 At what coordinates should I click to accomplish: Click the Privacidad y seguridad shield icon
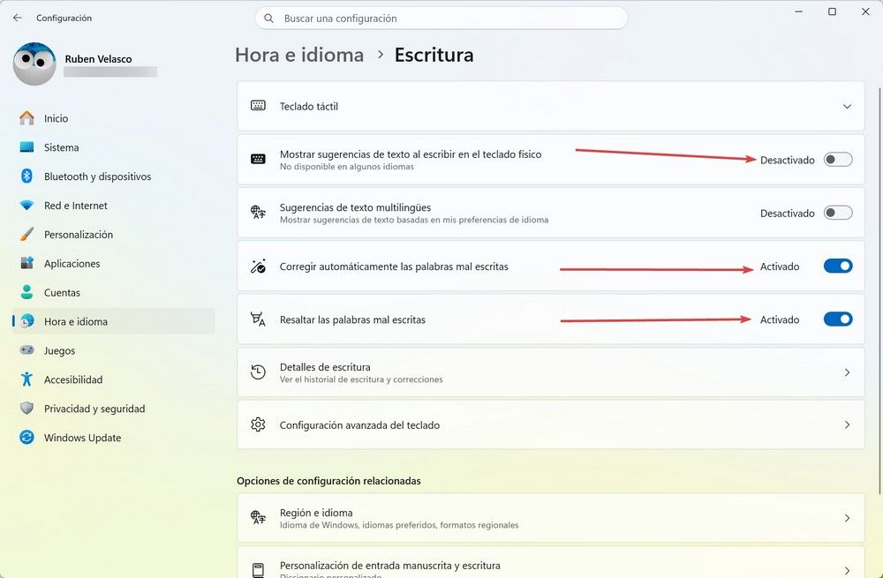tap(26, 409)
